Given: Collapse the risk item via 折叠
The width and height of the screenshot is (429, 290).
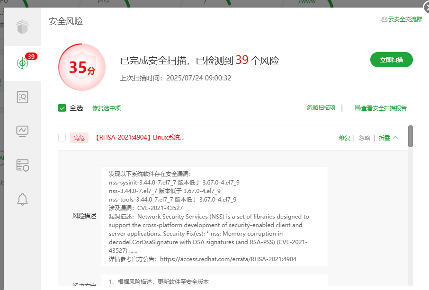Looking at the screenshot, I should click(x=384, y=138).
